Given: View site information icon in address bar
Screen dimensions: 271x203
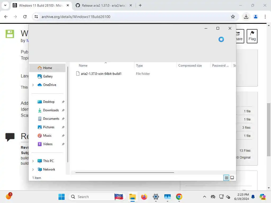Looking at the screenshot, I should pos(36,17).
